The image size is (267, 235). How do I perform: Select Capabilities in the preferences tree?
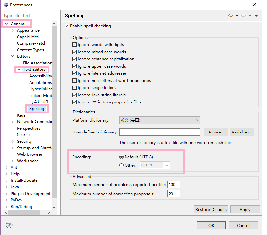pos(28,37)
